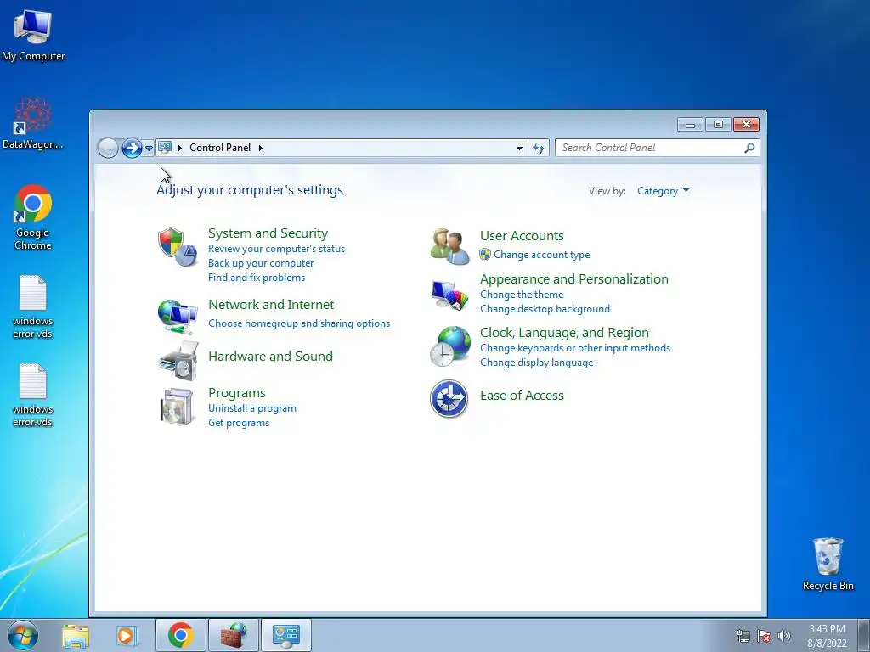Open the Programs box icon
Viewport: 870px width, 652px height.
[177, 407]
